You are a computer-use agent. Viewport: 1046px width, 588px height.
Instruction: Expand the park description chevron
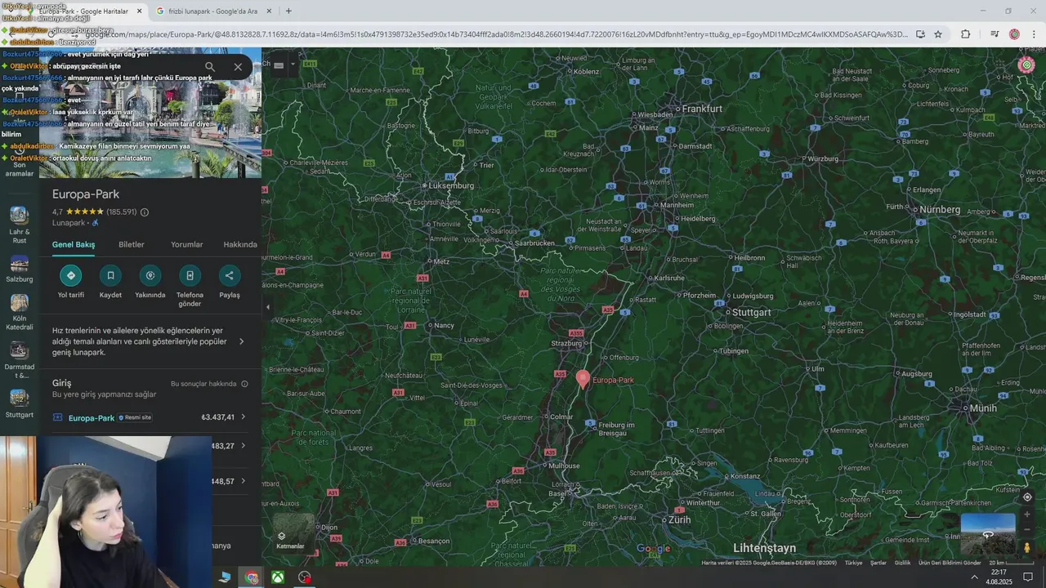point(241,341)
